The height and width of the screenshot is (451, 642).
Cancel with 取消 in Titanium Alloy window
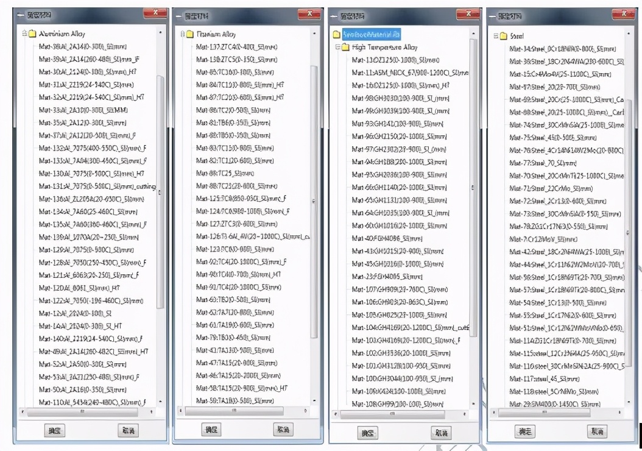point(283,429)
